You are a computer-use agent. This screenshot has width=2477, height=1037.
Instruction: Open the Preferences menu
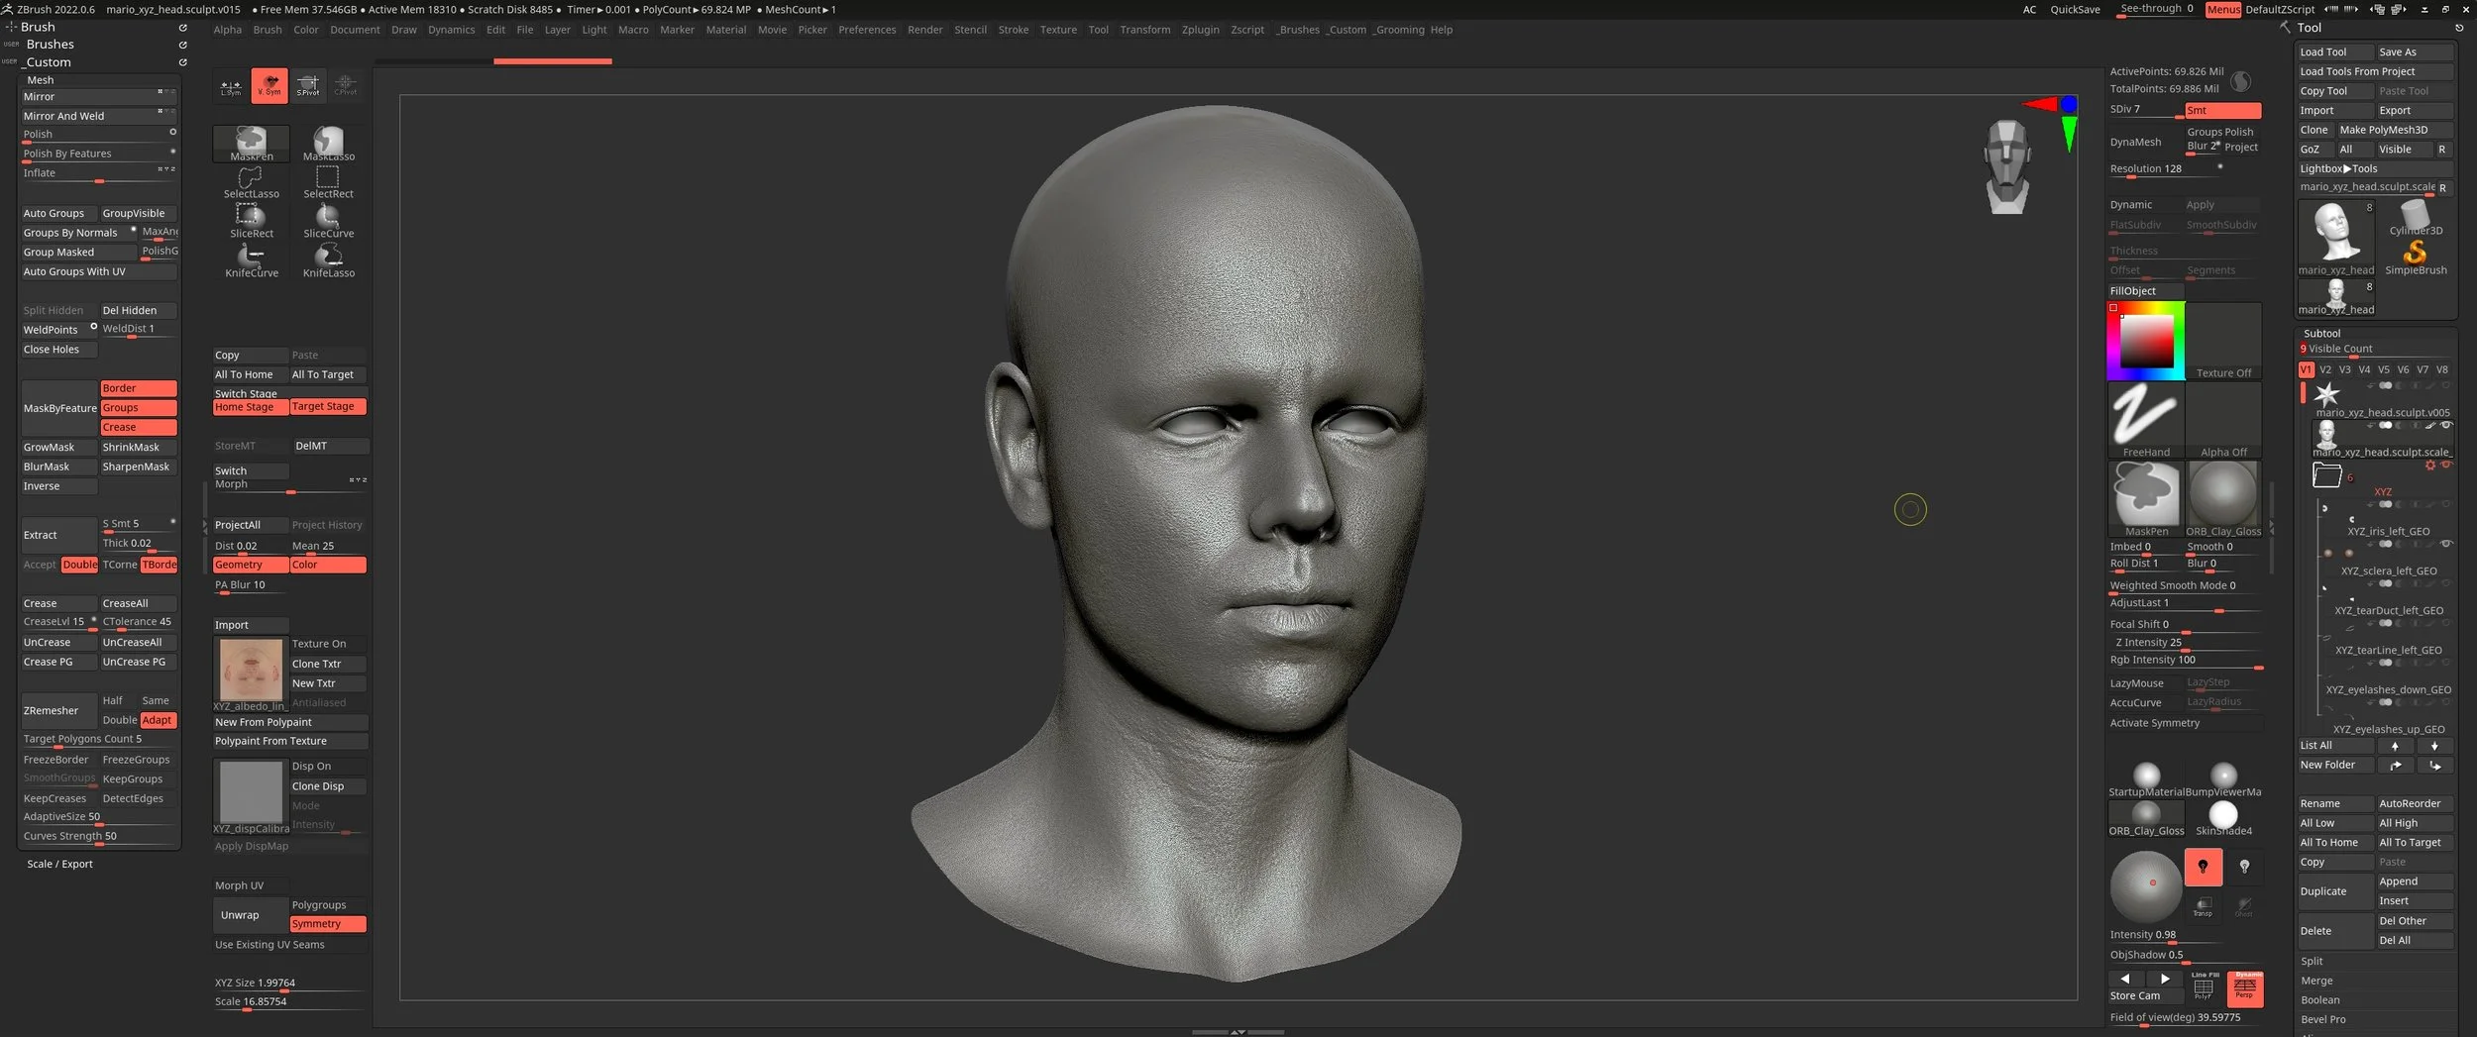(x=866, y=30)
